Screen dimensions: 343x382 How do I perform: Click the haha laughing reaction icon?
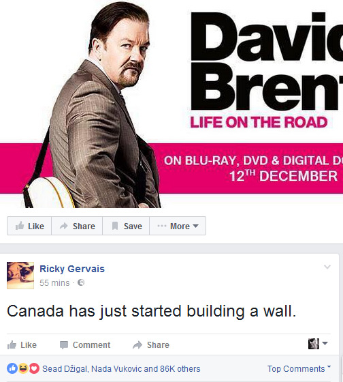tap(23, 368)
